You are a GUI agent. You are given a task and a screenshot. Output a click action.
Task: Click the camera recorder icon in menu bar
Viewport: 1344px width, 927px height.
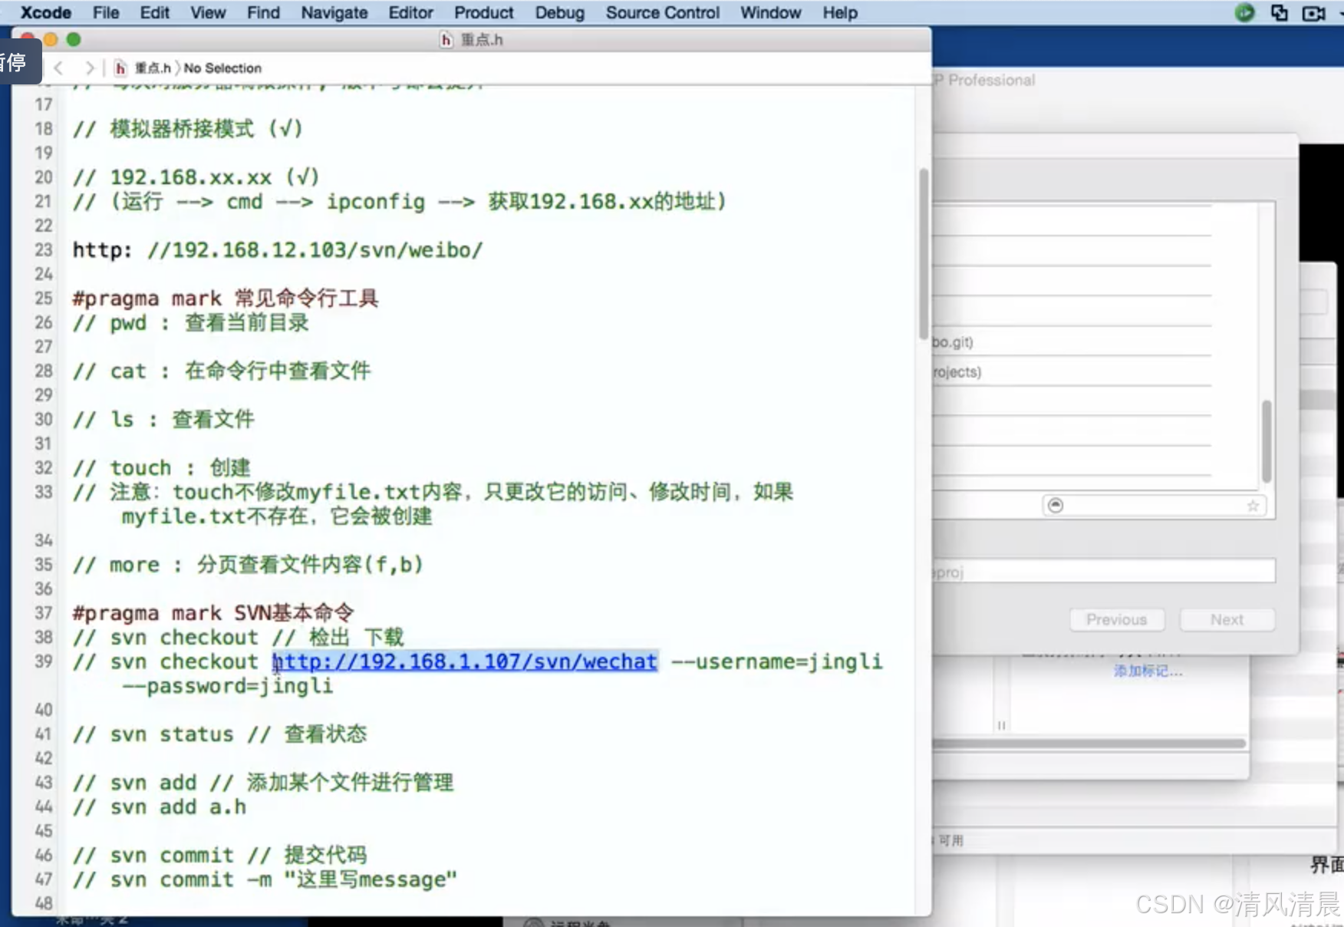click(x=1313, y=13)
